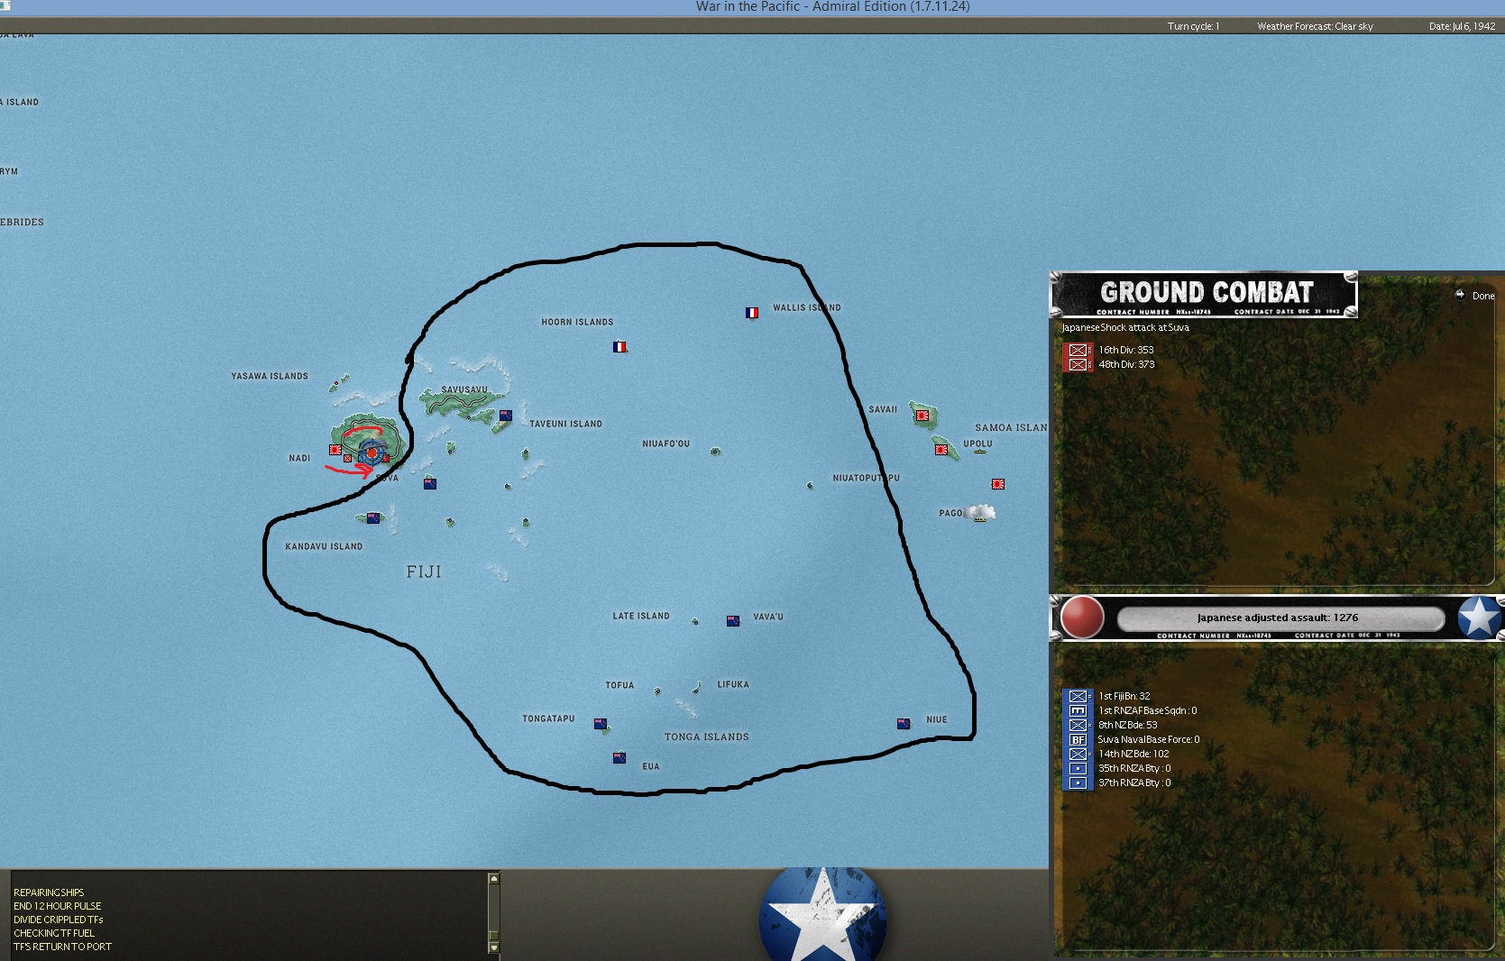Image resolution: width=1505 pixels, height=961 pixels.
Task: Select French flag at Hoorn Islands
Action: (619, 346)
